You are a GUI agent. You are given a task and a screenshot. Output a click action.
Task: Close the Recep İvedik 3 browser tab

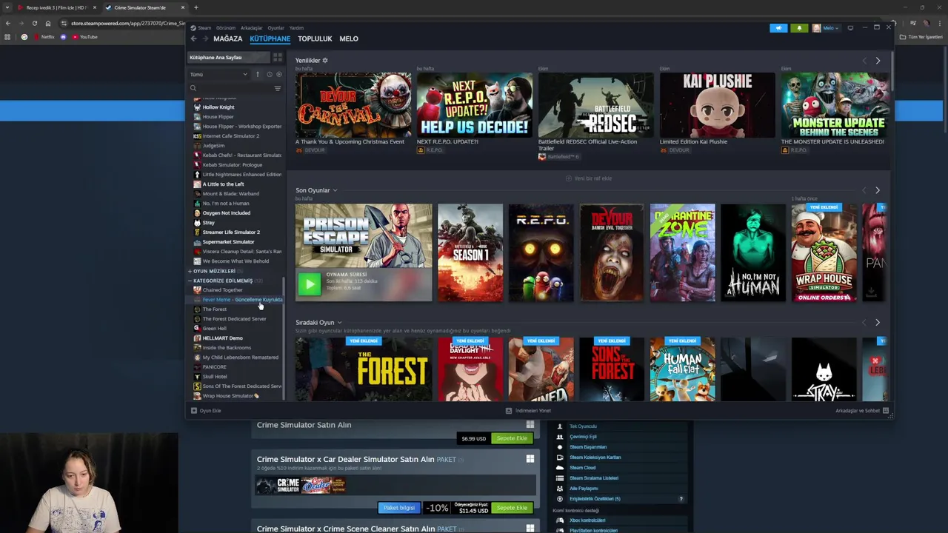pyautogui.click(x=94, y=7)
